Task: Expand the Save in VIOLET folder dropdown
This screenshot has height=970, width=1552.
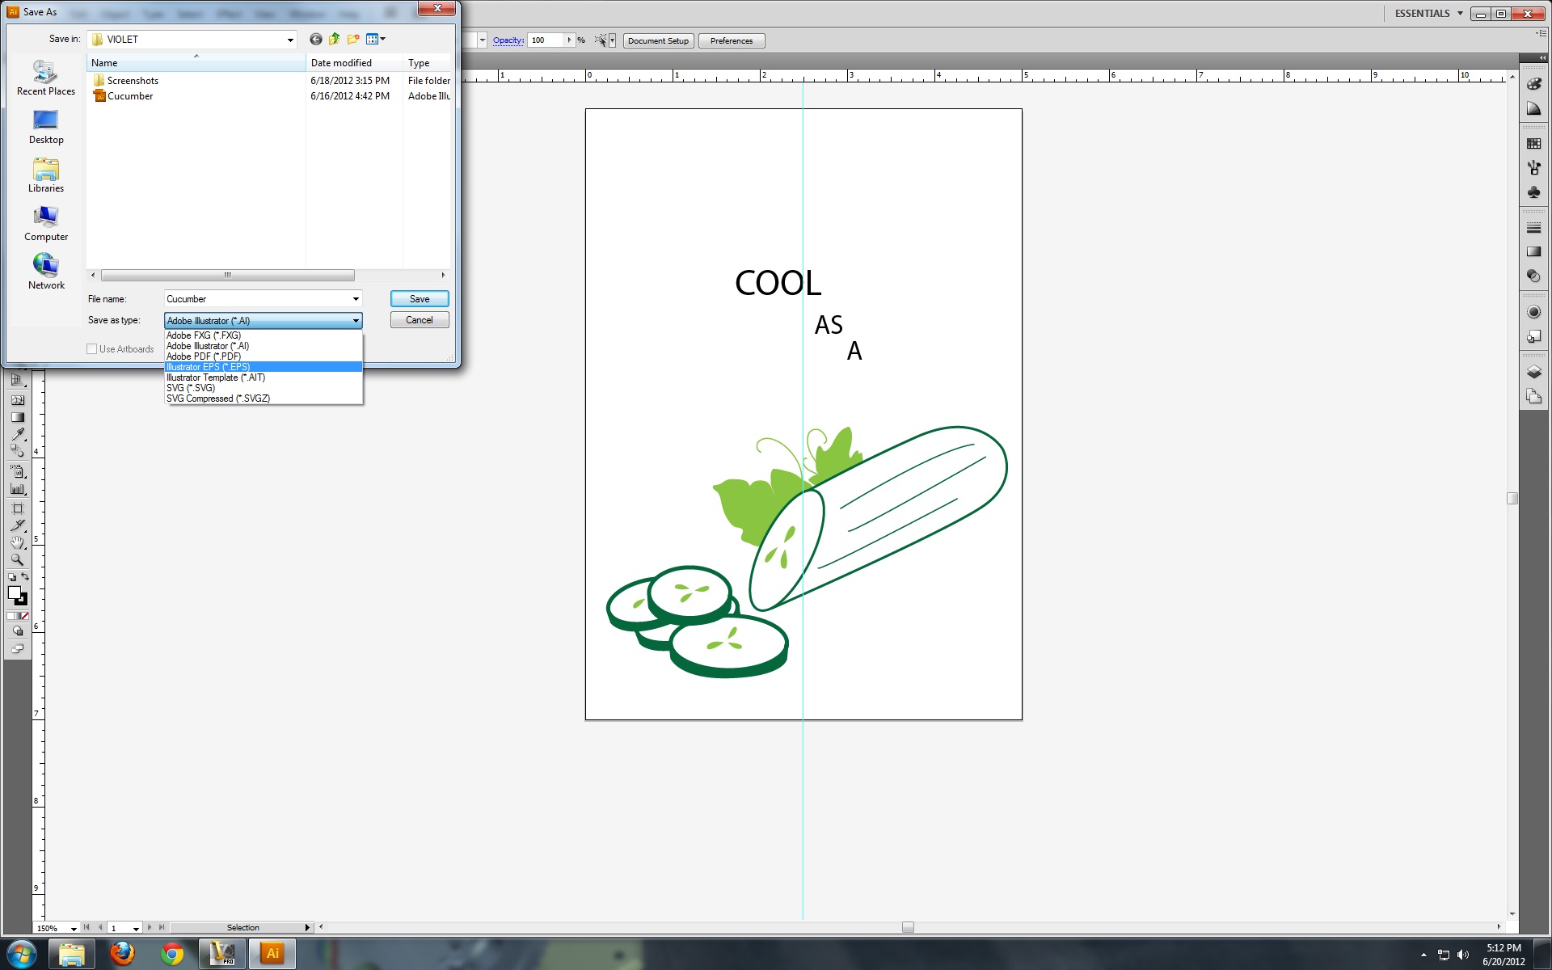Action: [290, 40]
